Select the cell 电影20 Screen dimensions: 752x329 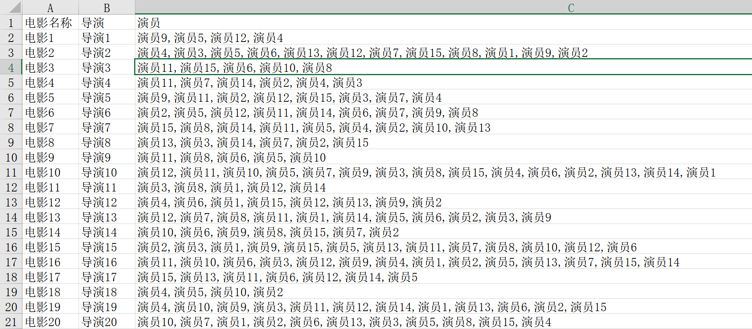click(x=50, y=322)
